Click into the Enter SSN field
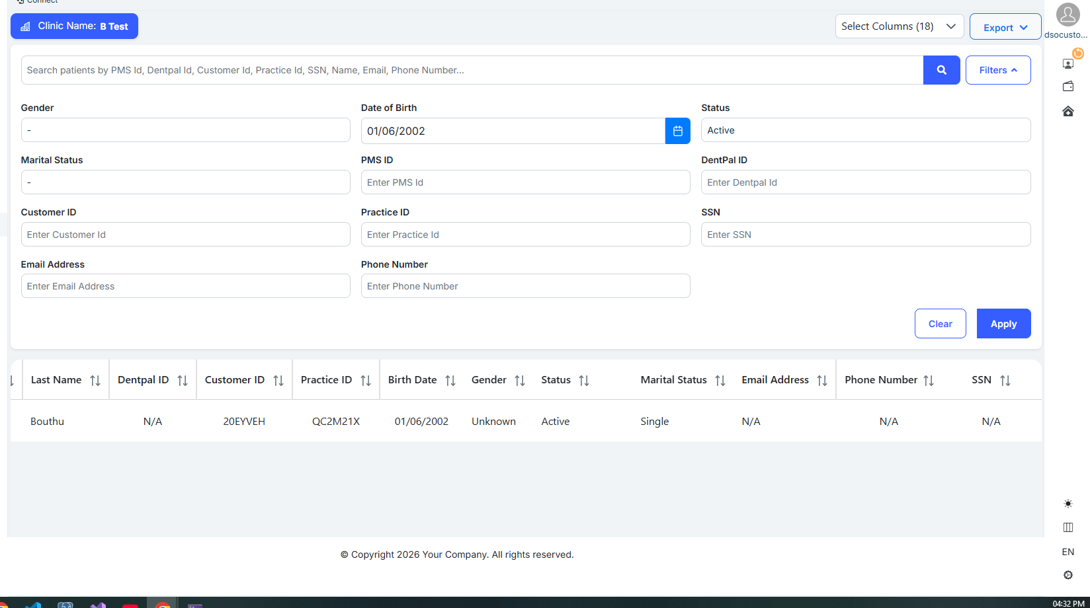 coord(865,235)
